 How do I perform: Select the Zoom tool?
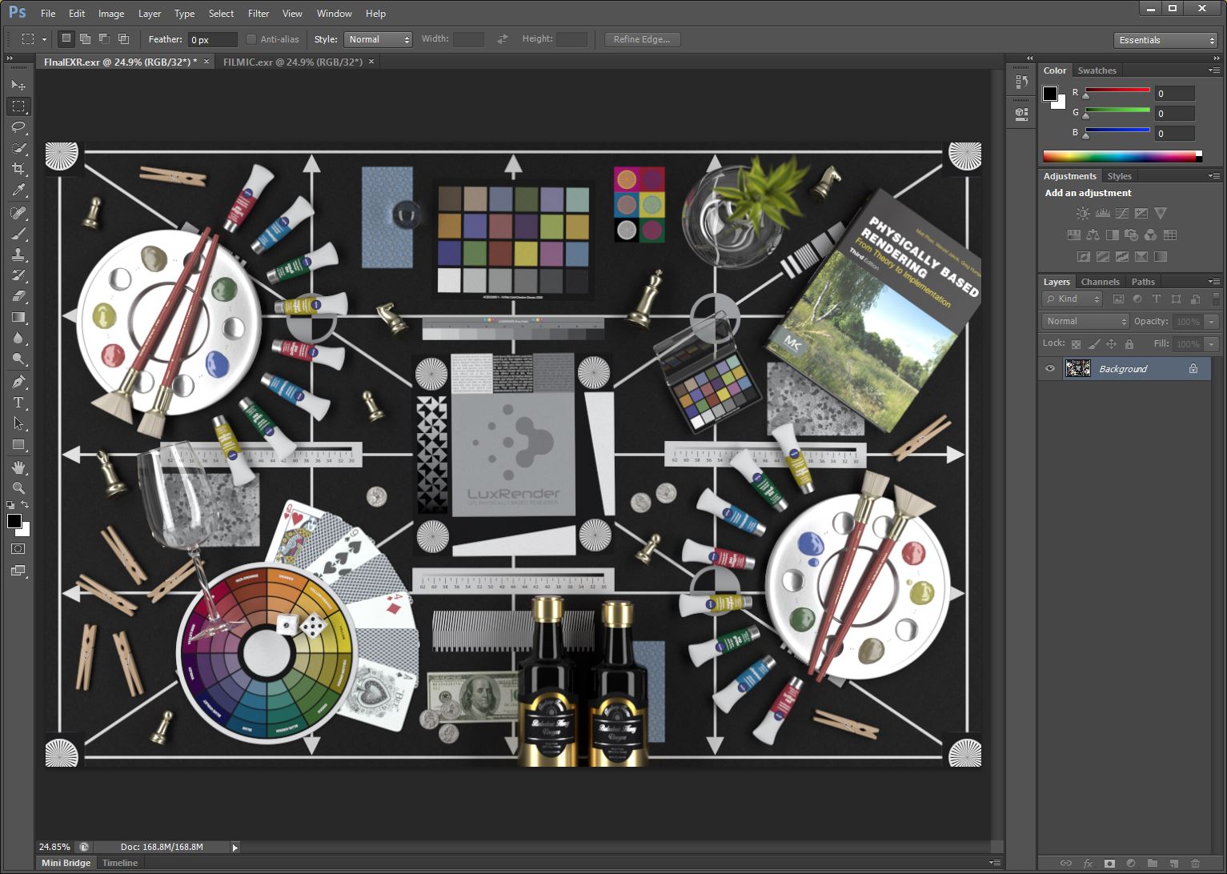pos(18,487)
